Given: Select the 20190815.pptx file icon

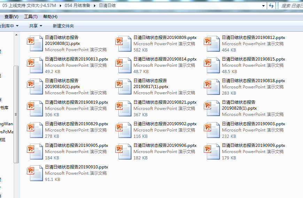Looking at the screenshot, I should tap(213, 65).
